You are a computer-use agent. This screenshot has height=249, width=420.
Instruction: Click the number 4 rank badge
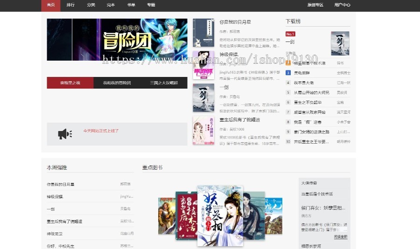pos(288,83)
